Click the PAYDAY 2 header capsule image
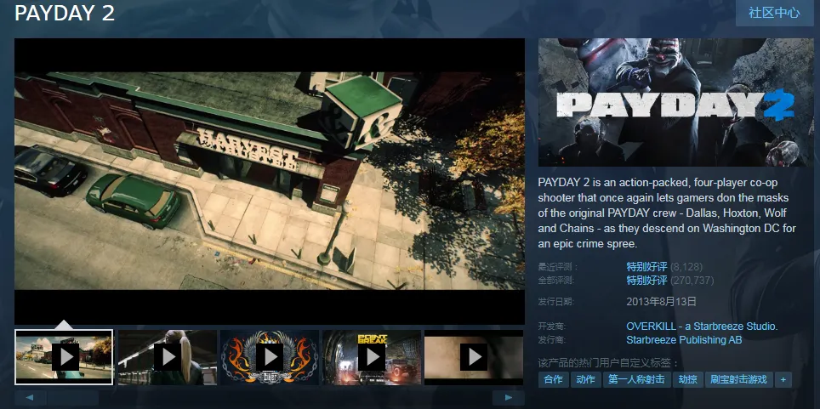 tap(675, 102)
